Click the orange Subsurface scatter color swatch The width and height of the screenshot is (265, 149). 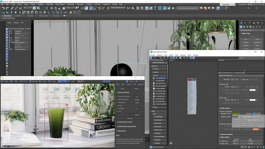point(255,129)
